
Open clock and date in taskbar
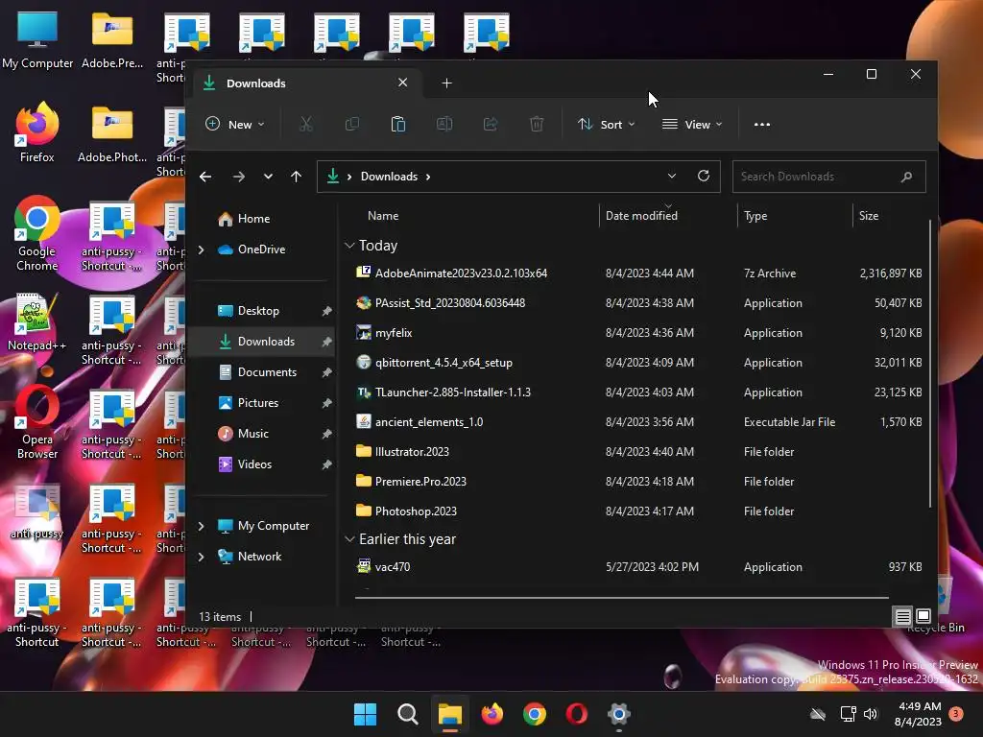(919, 714)
